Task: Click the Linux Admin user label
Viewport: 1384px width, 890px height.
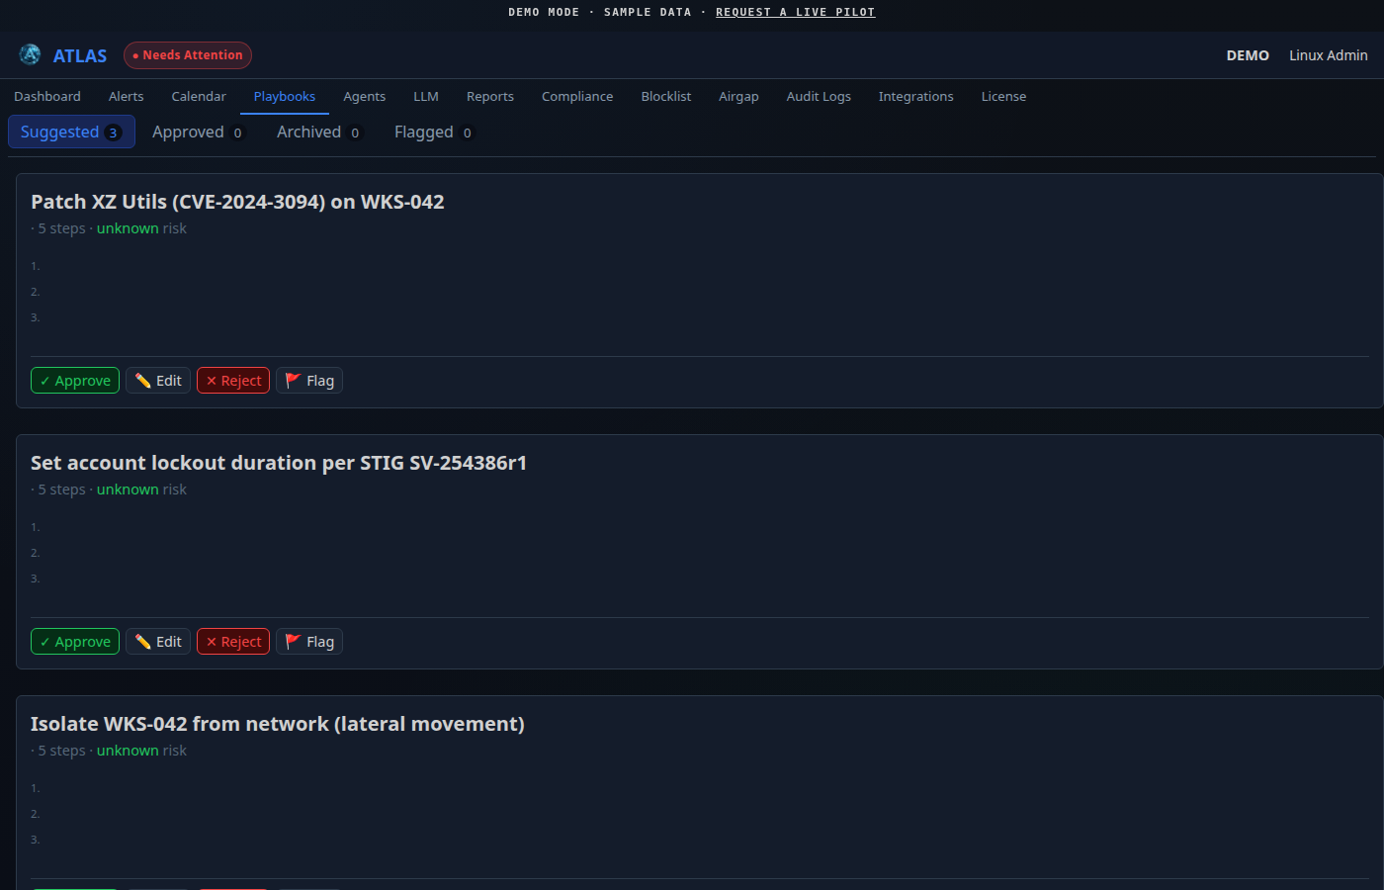Action: (x=1328, y=55)
